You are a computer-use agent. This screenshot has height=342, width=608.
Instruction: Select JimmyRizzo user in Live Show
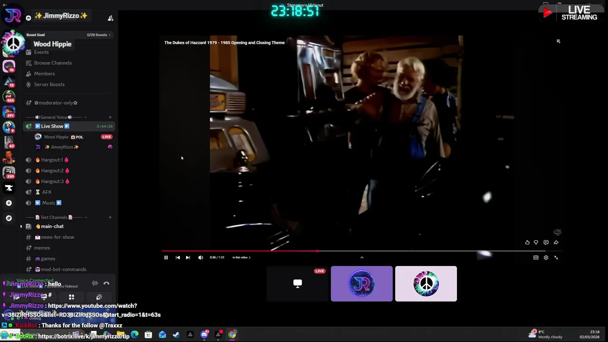62,147
